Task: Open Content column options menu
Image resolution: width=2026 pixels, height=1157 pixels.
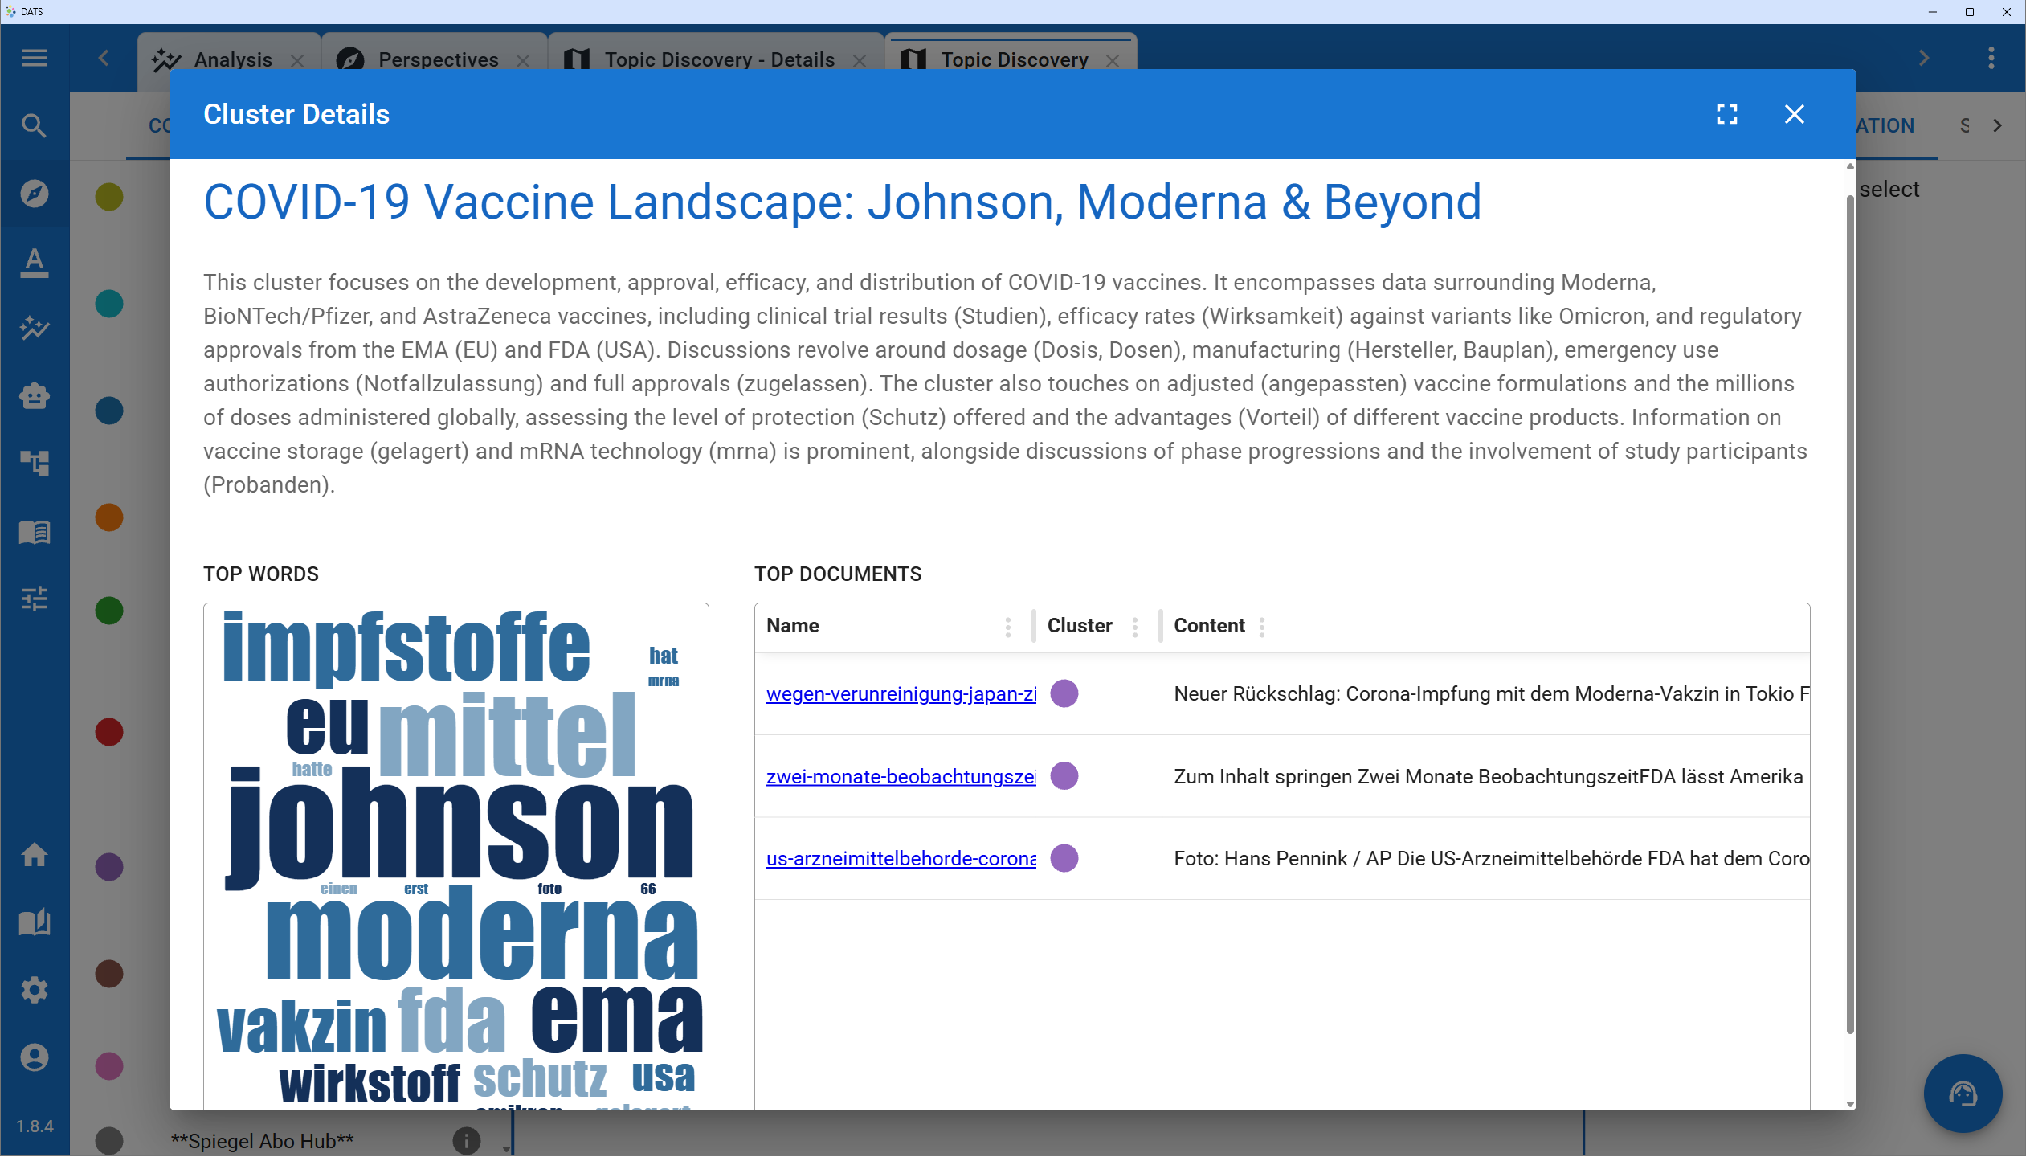Action: 1261,627
